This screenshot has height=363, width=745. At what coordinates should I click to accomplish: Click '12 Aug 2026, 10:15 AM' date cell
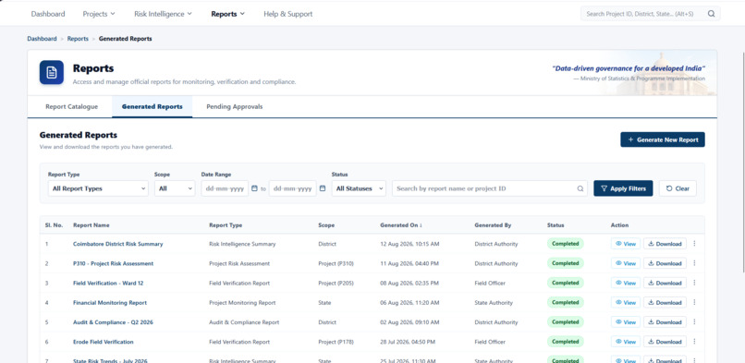(409, 244)
